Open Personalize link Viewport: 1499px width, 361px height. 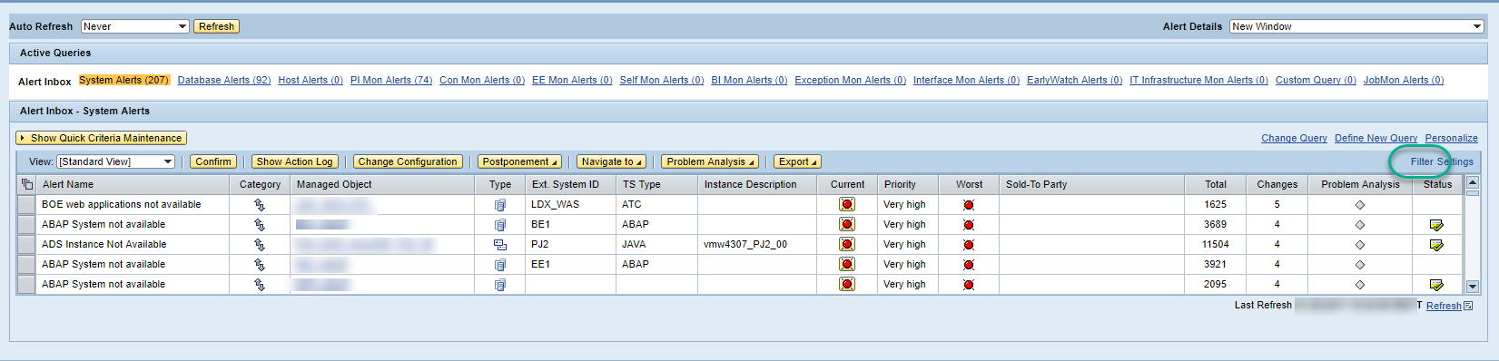[1451, 138]
